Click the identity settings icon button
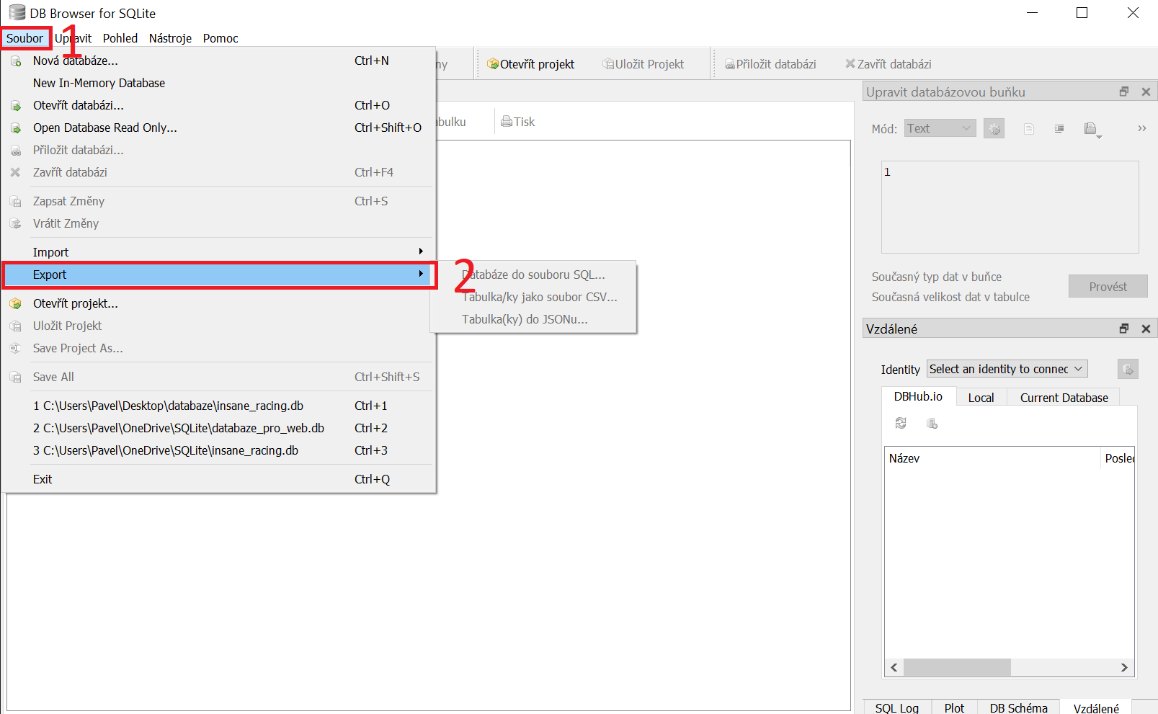 1128,369
